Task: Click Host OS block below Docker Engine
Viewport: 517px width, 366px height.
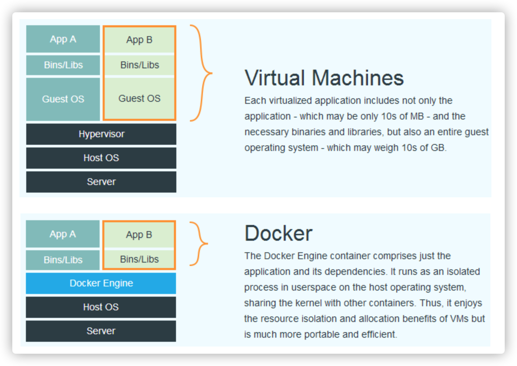Action: [x=101, y=307]
